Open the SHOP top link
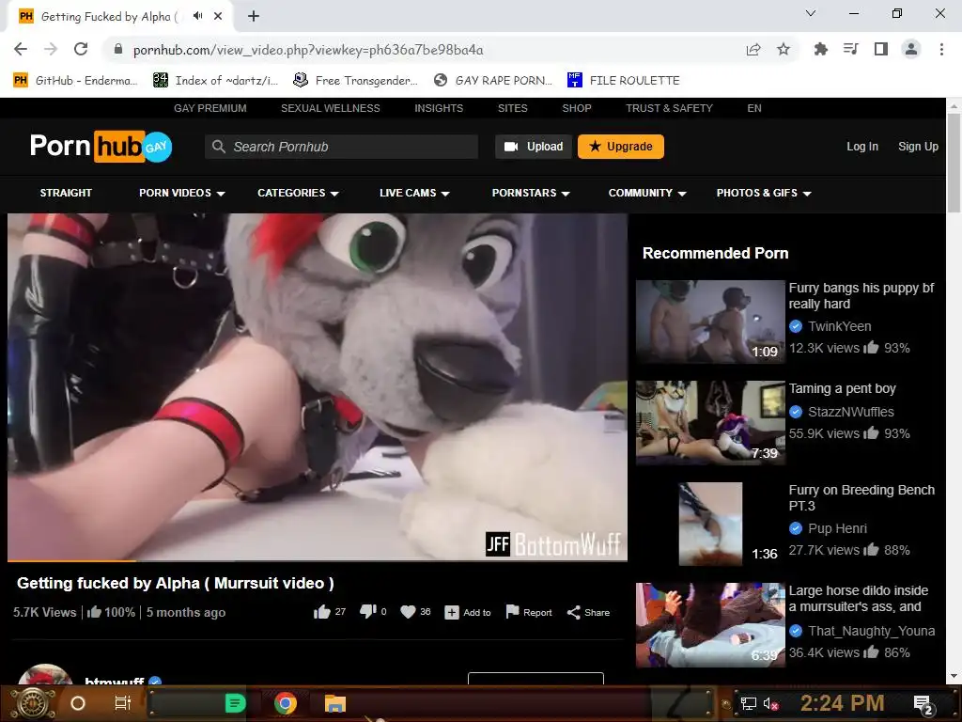 577,108
